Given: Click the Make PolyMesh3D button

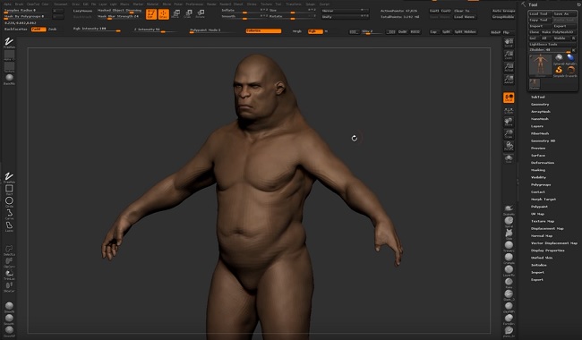Looking at the screenshot, I should 558,32.
